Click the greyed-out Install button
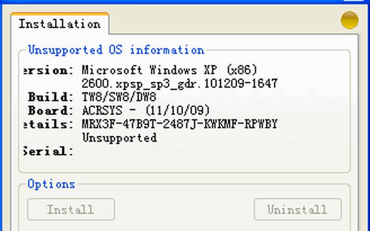Screen dimensions: 370x231 [x=71, y=210]
